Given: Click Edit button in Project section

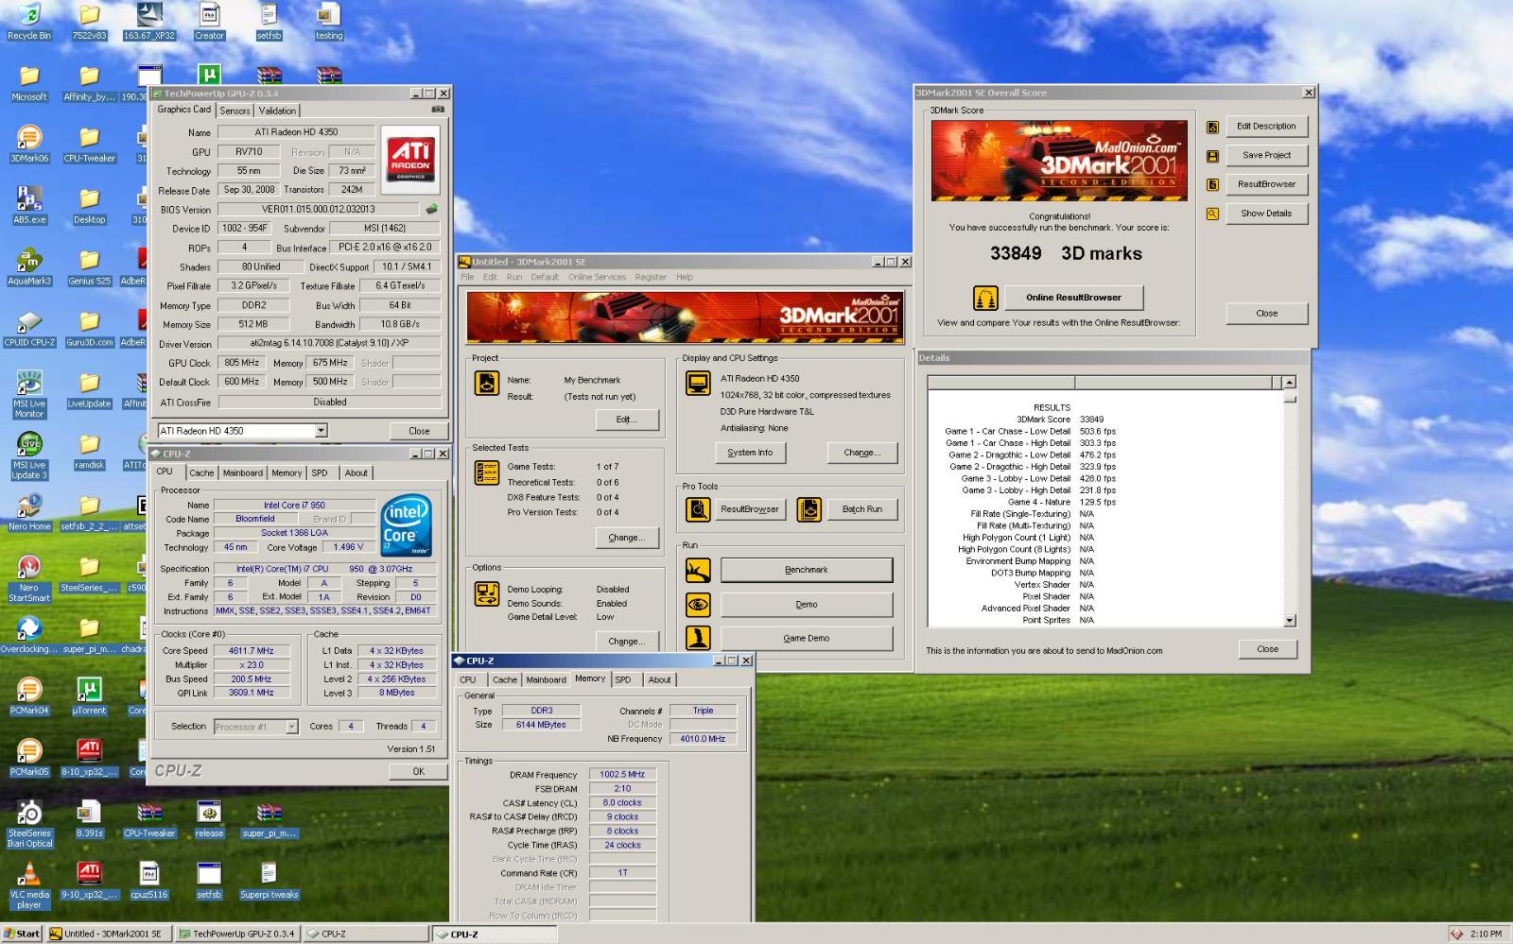Looking at the screenshot, I should 626,420.
